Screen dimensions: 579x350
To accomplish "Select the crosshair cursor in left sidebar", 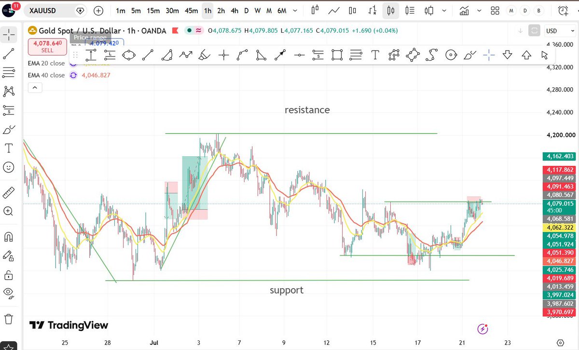I will tap(9, 34).
